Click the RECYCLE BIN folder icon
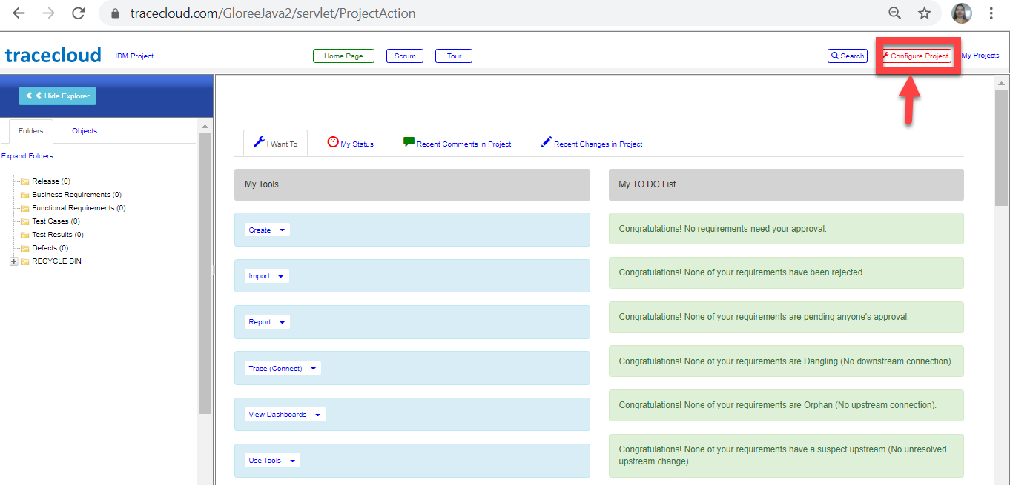This screenshot has height=485, width=1010. (24, 261)
